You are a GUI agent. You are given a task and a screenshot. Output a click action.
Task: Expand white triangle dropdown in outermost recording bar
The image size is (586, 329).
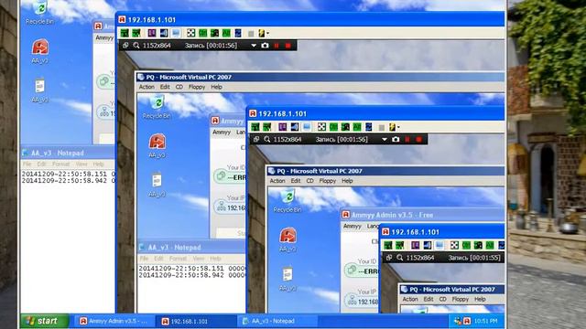[254, 46]
